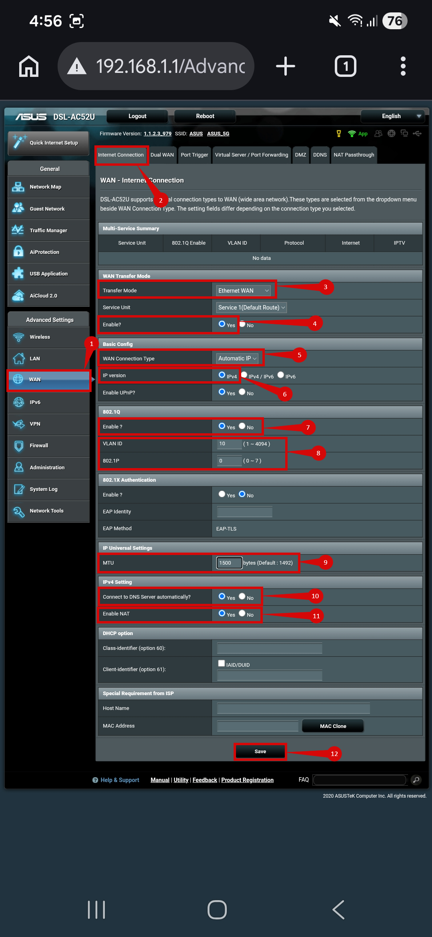
Task: Open the Virtual Server / Port Forwarding tab
Action: pos(251,155)
